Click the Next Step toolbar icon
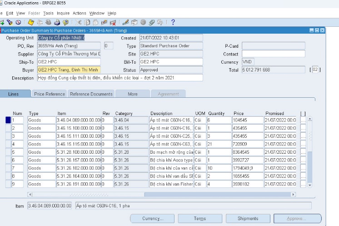This screenshot has height=226, width=339. [40, 22]
